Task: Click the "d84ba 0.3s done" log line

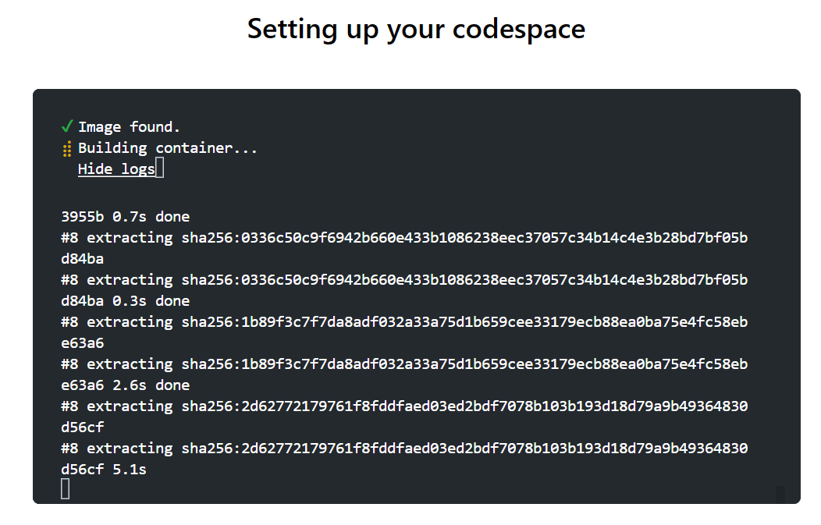Action: pos(125,301)
